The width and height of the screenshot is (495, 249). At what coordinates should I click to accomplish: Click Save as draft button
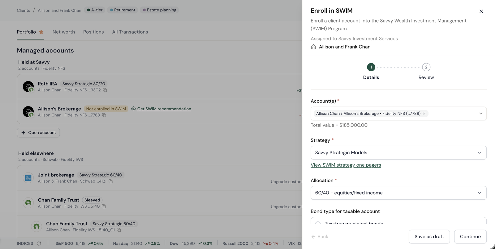[429, 237]
